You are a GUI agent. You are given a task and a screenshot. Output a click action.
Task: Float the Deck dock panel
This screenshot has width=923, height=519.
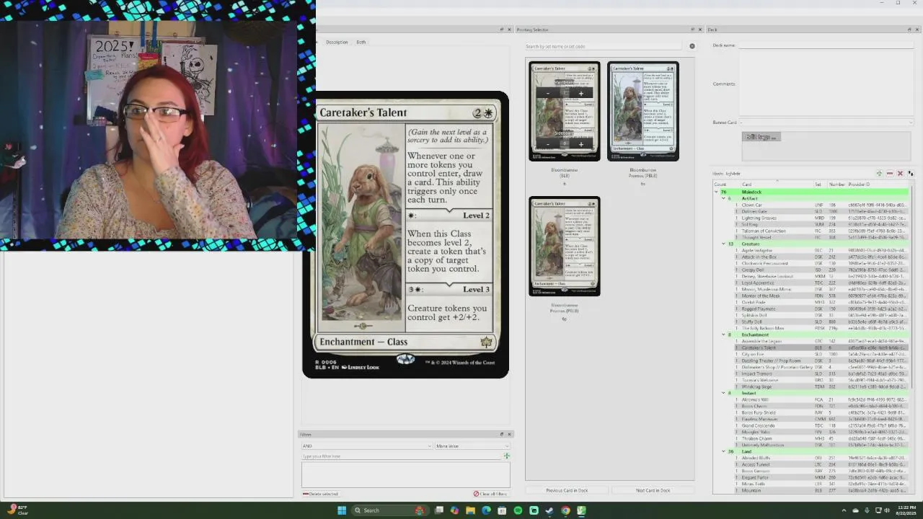909,30
